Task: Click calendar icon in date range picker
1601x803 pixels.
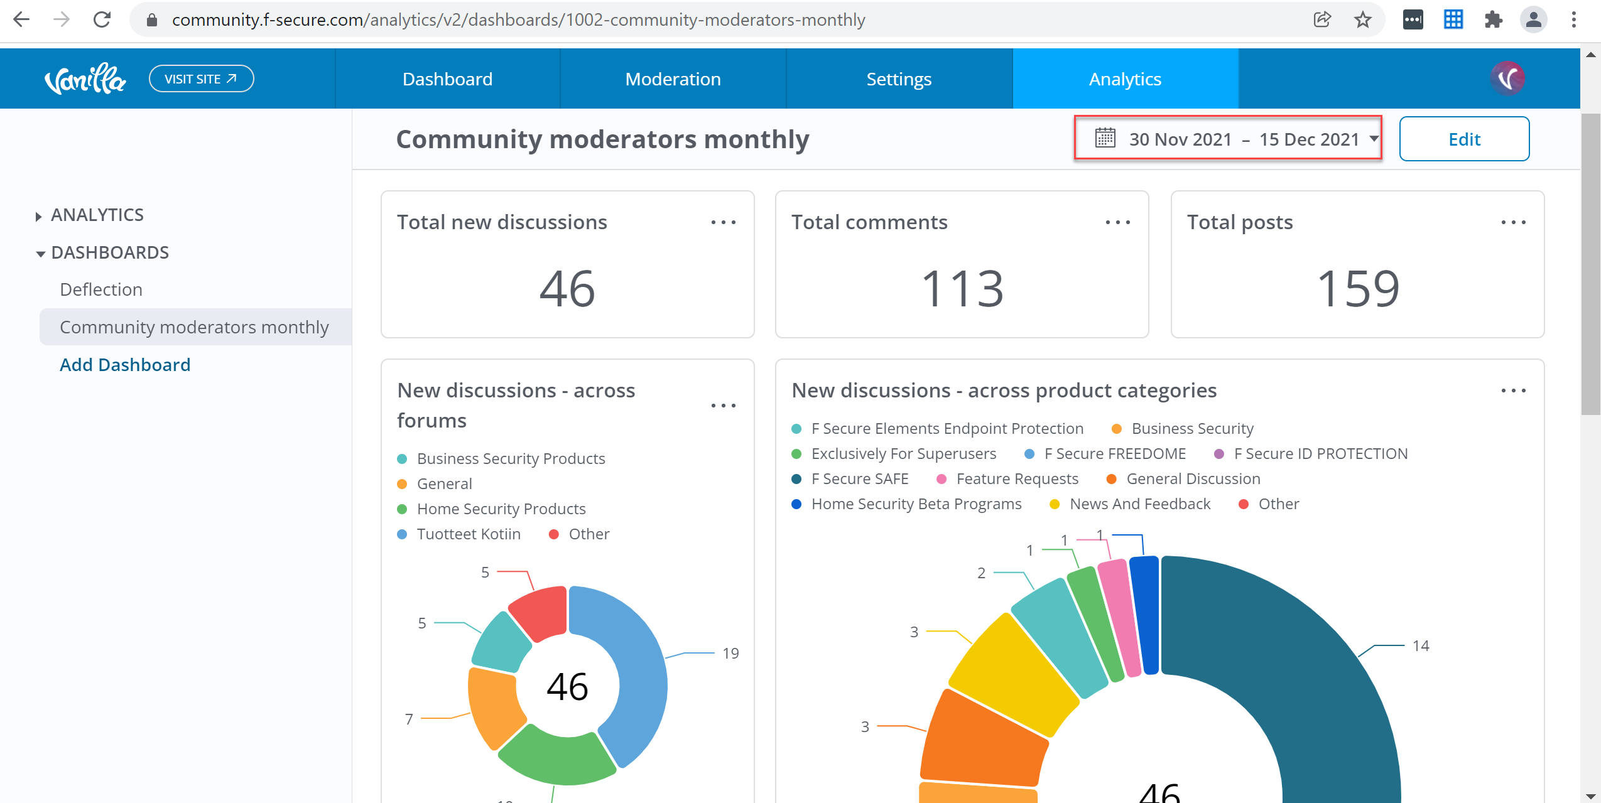Action: pyautogui.click(x=1105, y=138)
